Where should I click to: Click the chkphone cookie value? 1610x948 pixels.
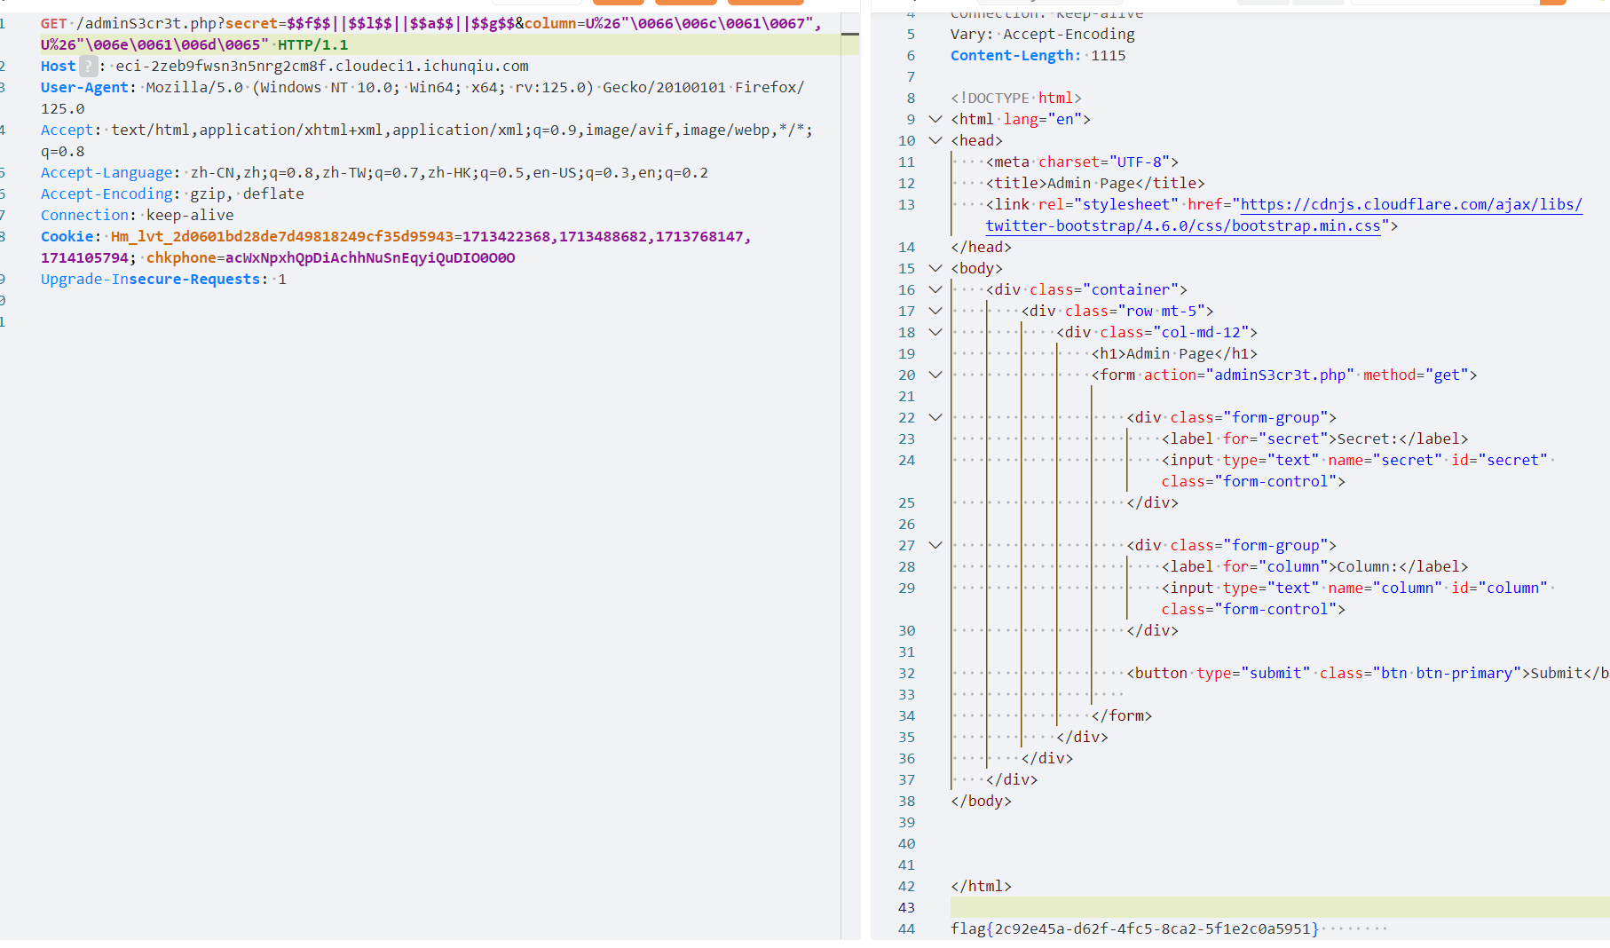coord(370,257)
